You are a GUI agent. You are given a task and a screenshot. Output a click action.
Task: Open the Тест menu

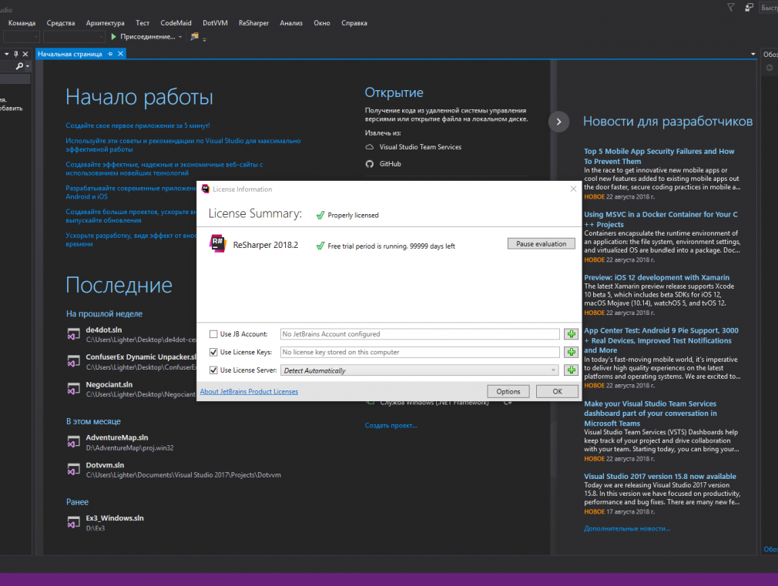[143, 23]
